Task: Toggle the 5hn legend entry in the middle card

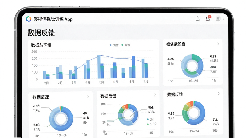Action: pyautogui.click(x=150, y=119)
